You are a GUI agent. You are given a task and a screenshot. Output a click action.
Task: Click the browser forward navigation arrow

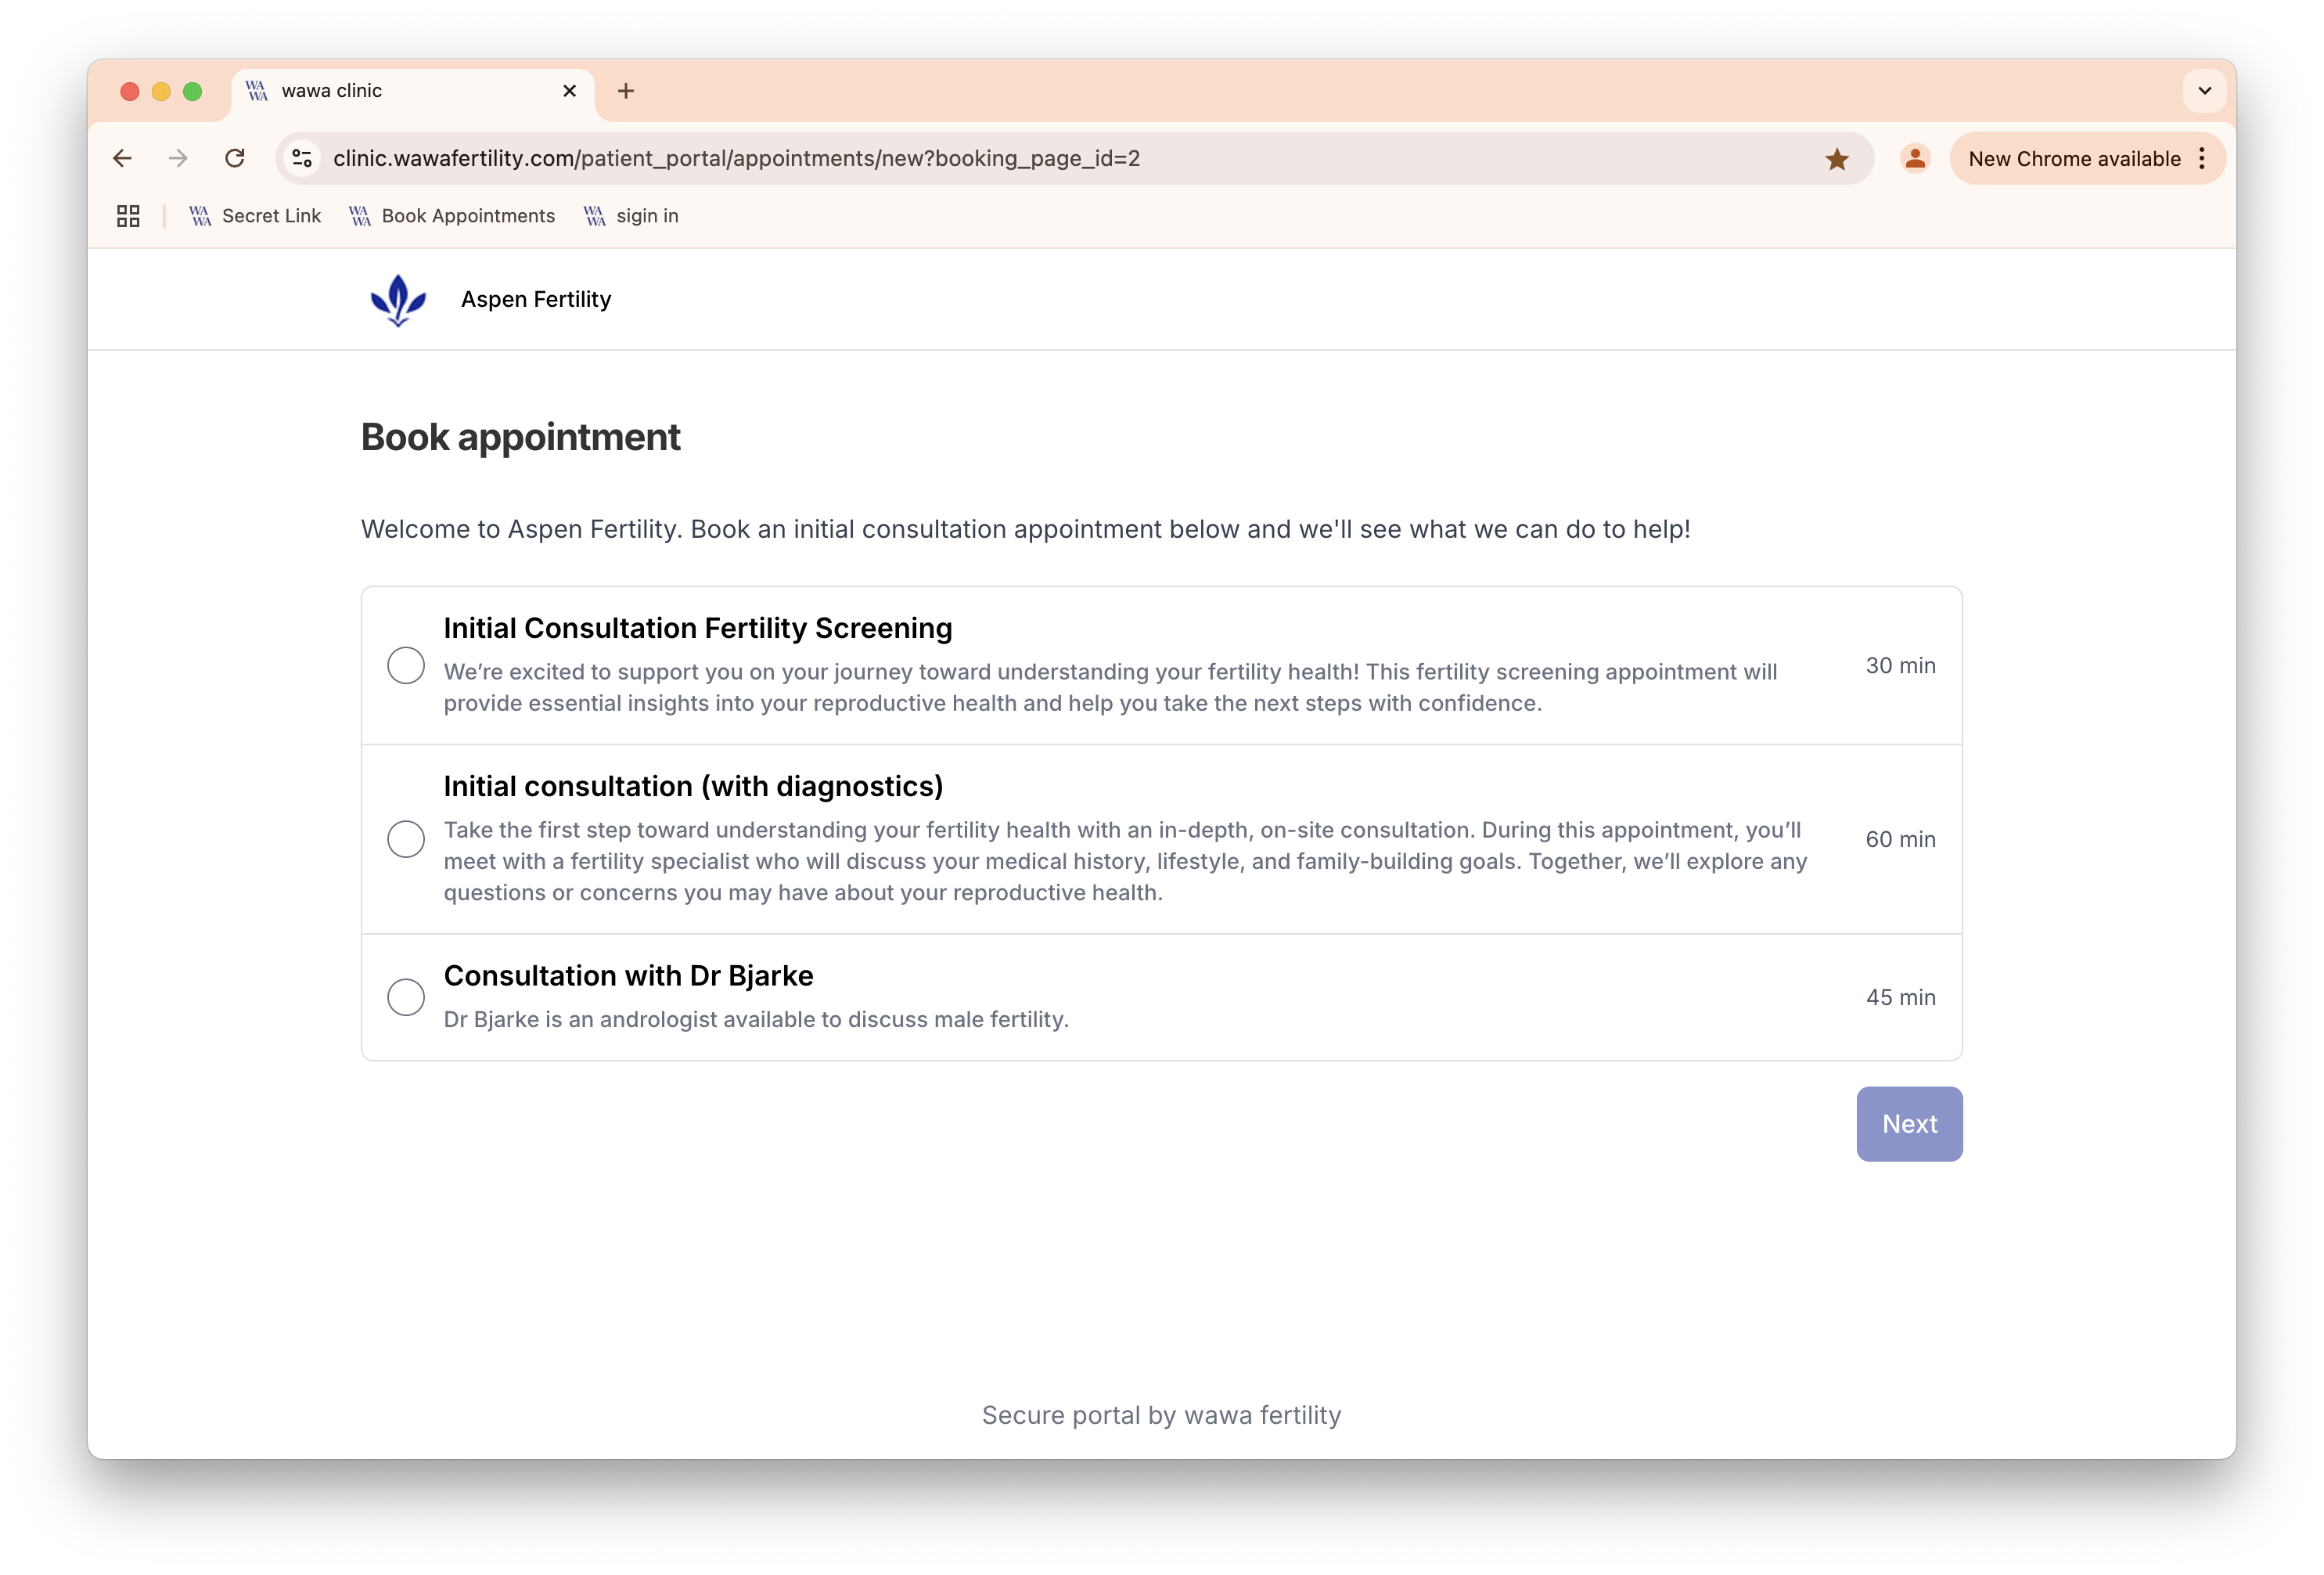[x=179, y=158]
